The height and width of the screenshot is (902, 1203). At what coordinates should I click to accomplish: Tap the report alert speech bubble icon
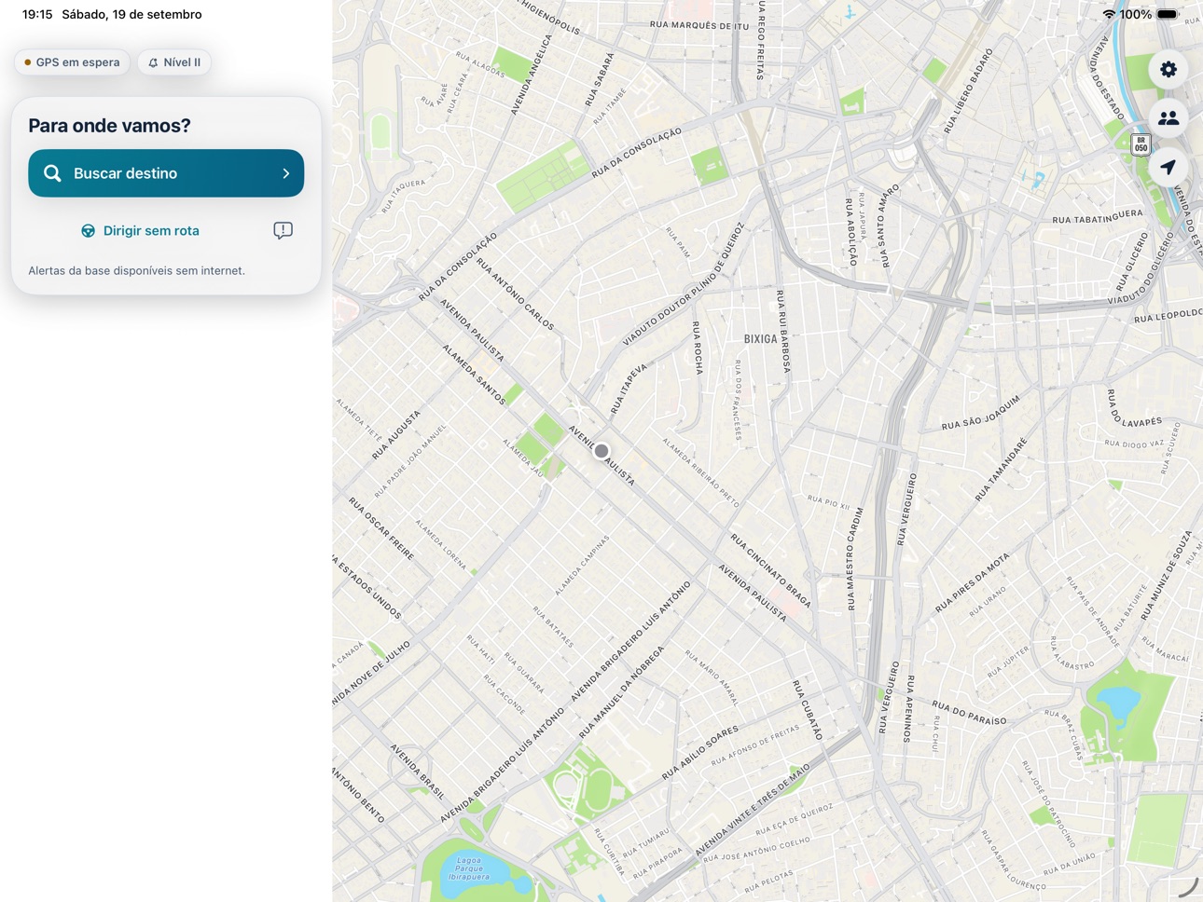(x=283, y=230)
